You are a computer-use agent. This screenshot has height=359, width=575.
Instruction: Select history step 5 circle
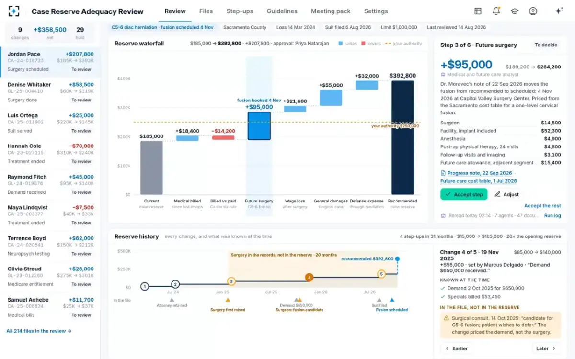(x=381, y=274)
